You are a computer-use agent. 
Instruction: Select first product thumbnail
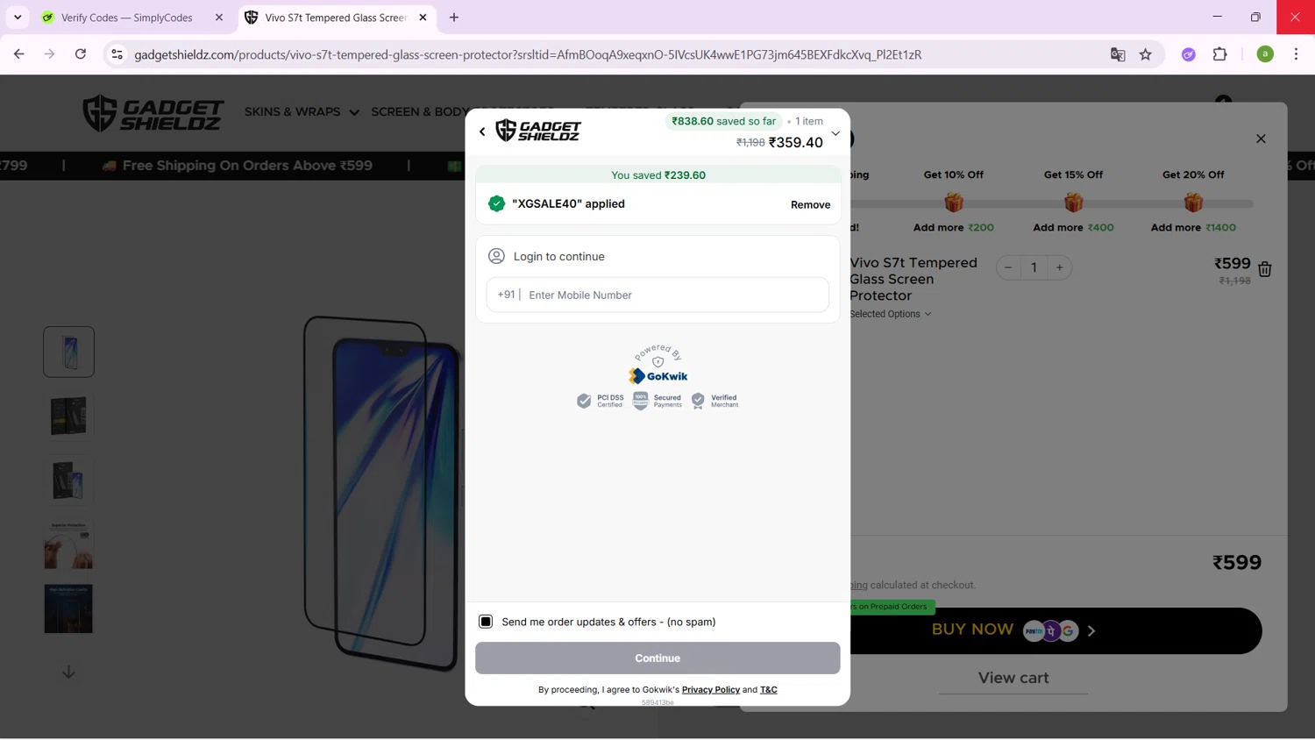coord(68,352)
